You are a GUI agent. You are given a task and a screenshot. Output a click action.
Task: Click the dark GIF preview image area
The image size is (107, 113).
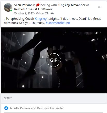54,60
